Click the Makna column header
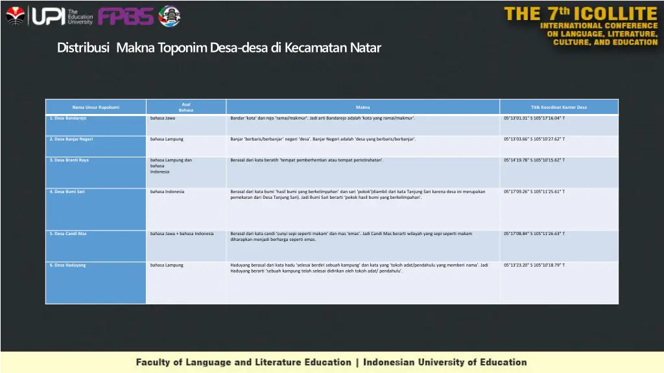This screenshot has height=373, width=664. click(362, 107)
